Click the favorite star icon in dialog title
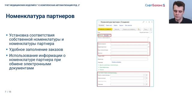 (99, 22)
